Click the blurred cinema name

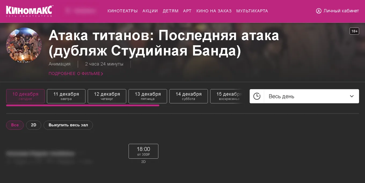pos(40,154)
